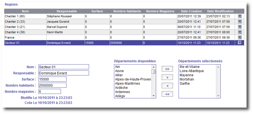
Task: Select the France row in the table
Action: pyautogui.click(x=25, y=37)
